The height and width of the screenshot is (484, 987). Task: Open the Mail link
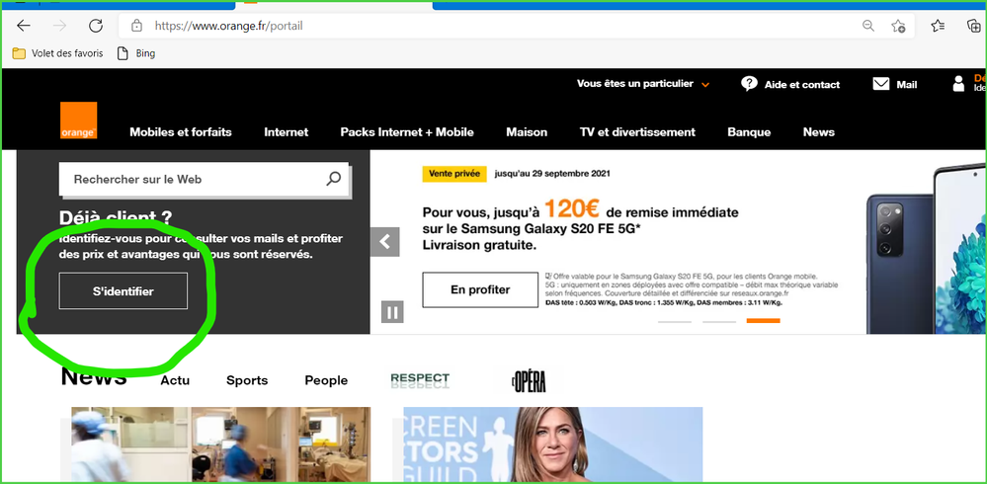pos(906,84)
